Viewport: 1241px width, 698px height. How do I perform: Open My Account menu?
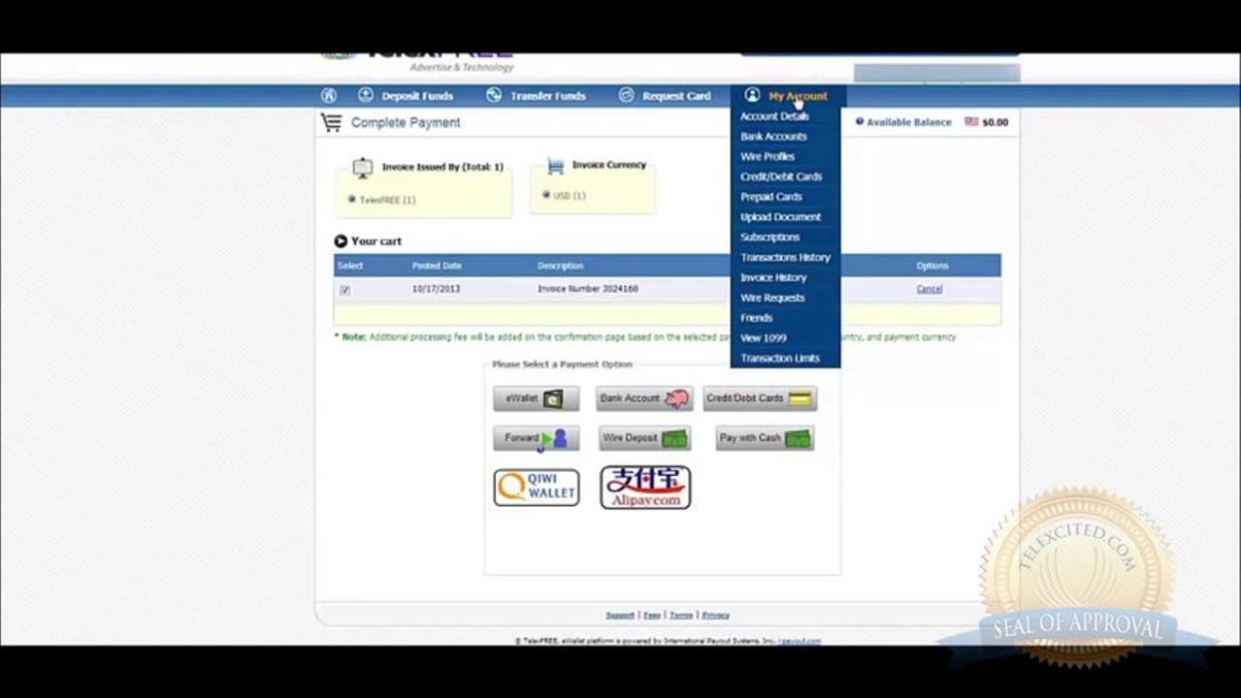798,96
